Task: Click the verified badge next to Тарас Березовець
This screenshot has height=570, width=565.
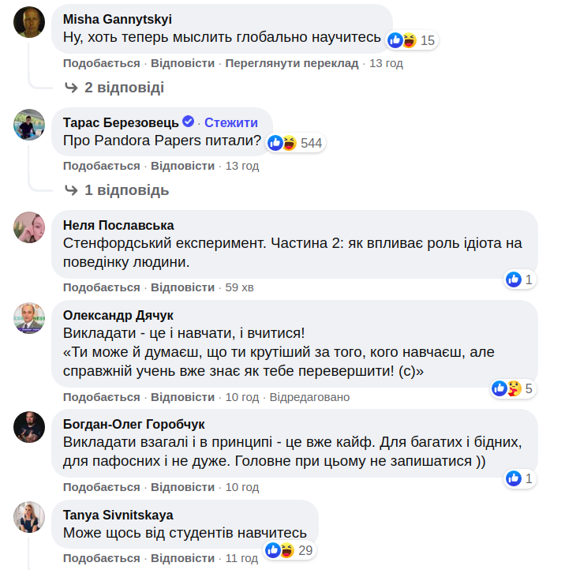Action: point(189,122)
